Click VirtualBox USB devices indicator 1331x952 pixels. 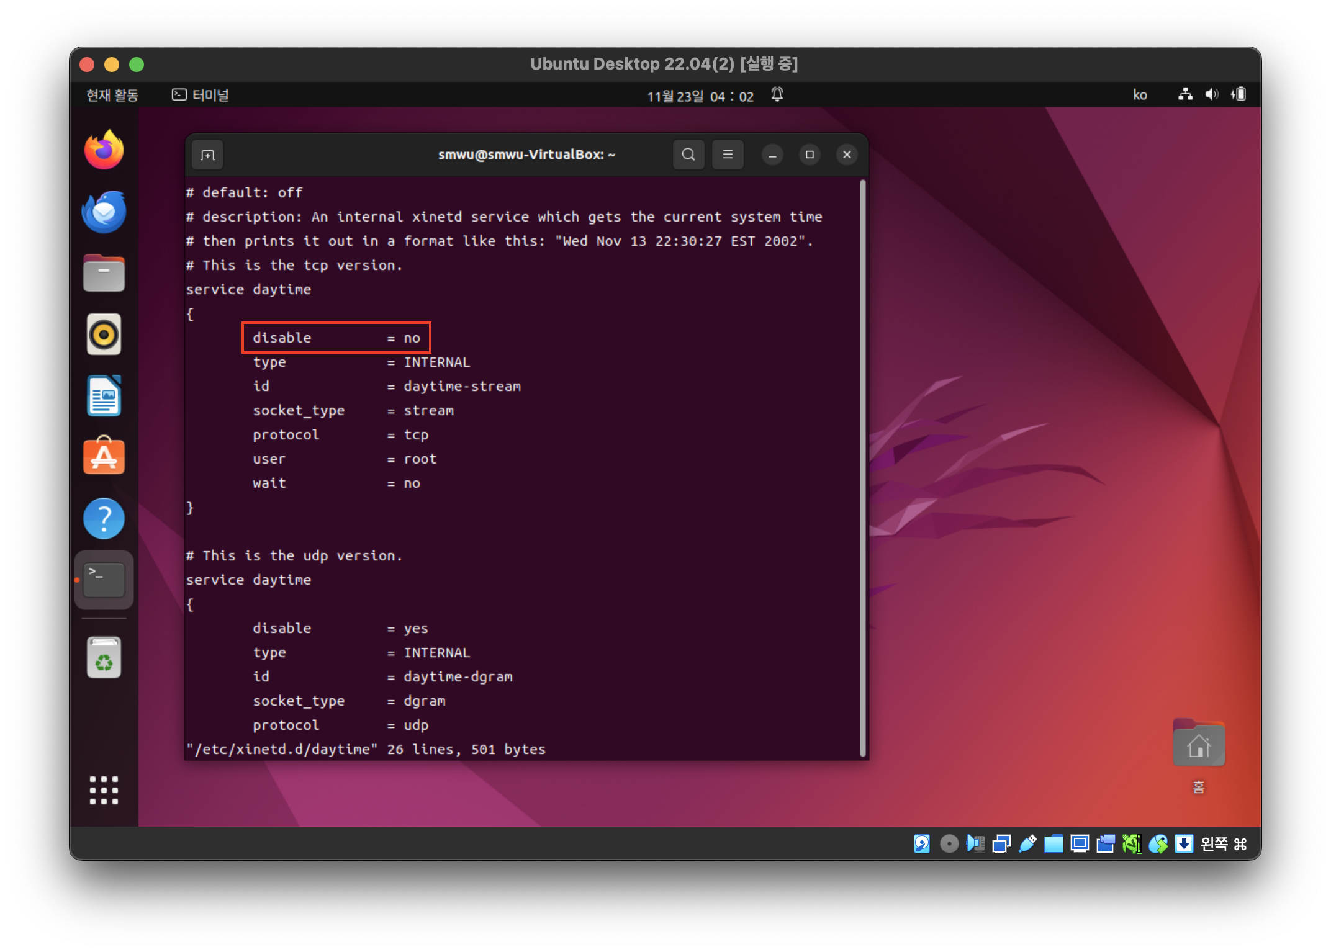coord(1027,844)
